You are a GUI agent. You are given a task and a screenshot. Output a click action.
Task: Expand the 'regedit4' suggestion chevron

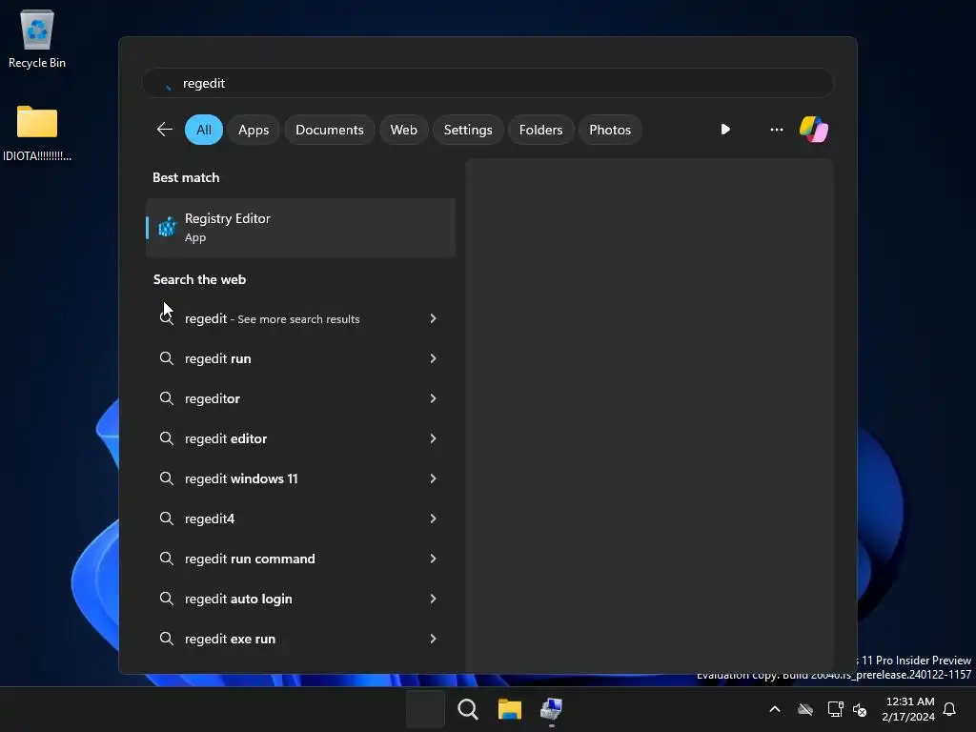[x=434, y=518]
